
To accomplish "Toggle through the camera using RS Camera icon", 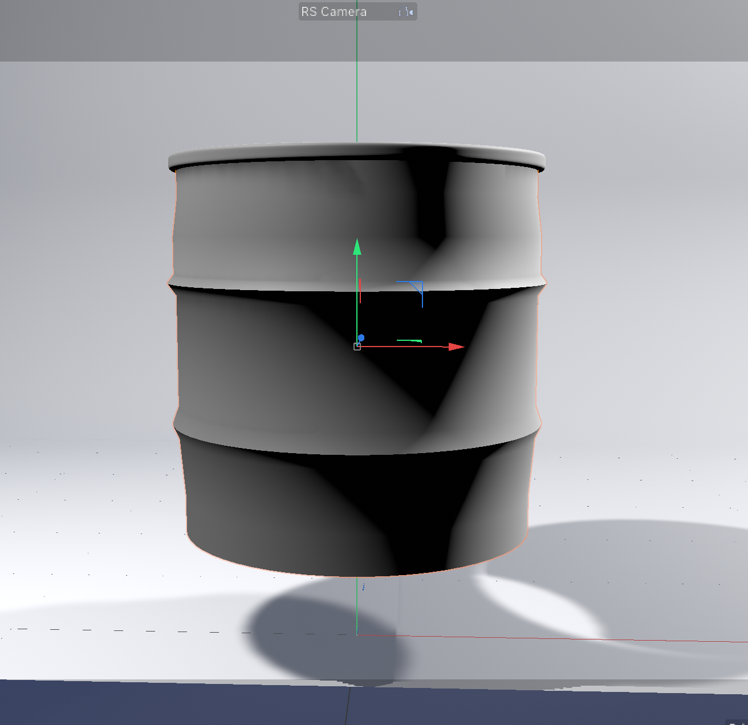I will click(406, 11).
